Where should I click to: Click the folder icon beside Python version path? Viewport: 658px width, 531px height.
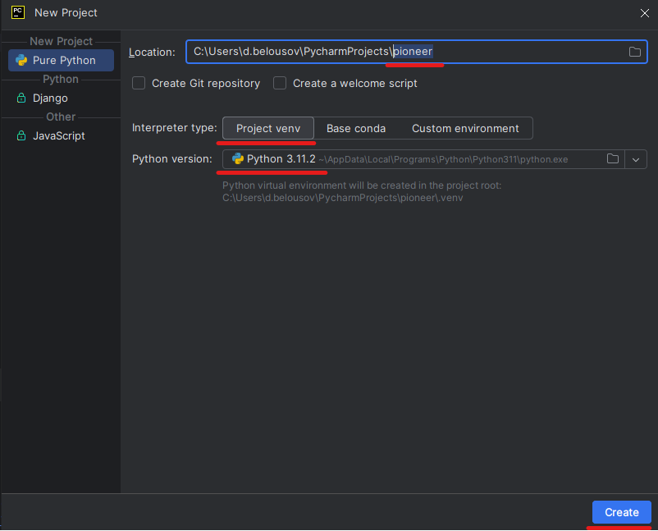(x=613, y=159)
